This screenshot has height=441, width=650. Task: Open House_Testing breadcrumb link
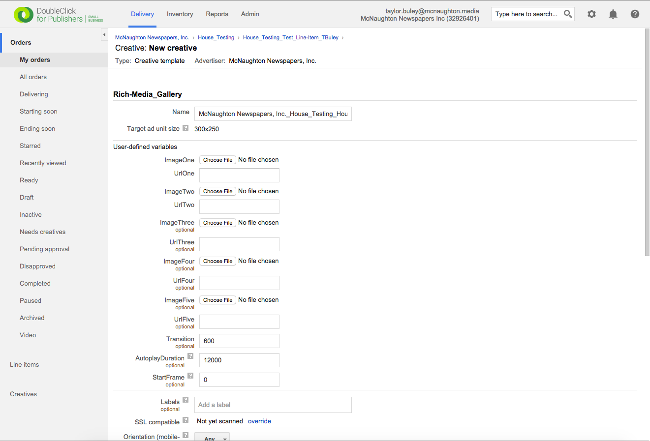coord(216,37)
